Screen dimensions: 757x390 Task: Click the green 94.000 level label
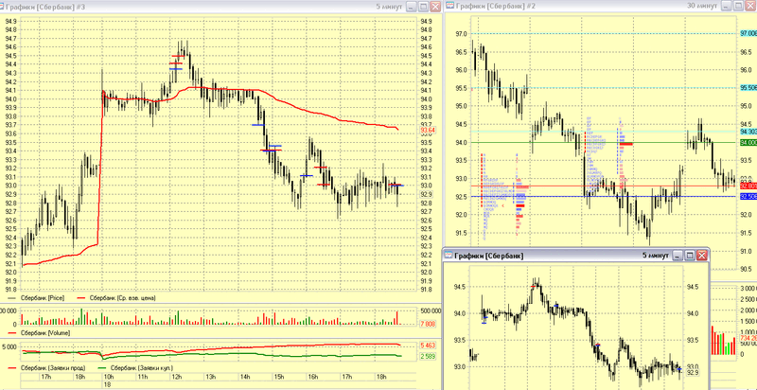point(748,142)
